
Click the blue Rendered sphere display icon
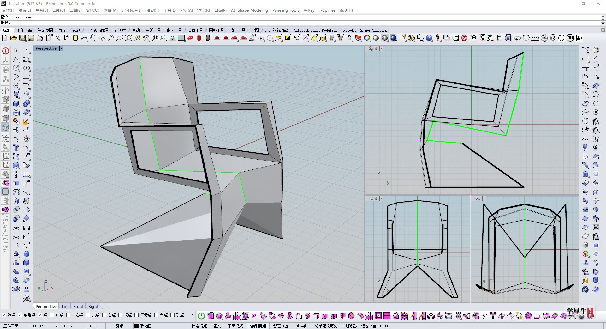tap(394, 38)
